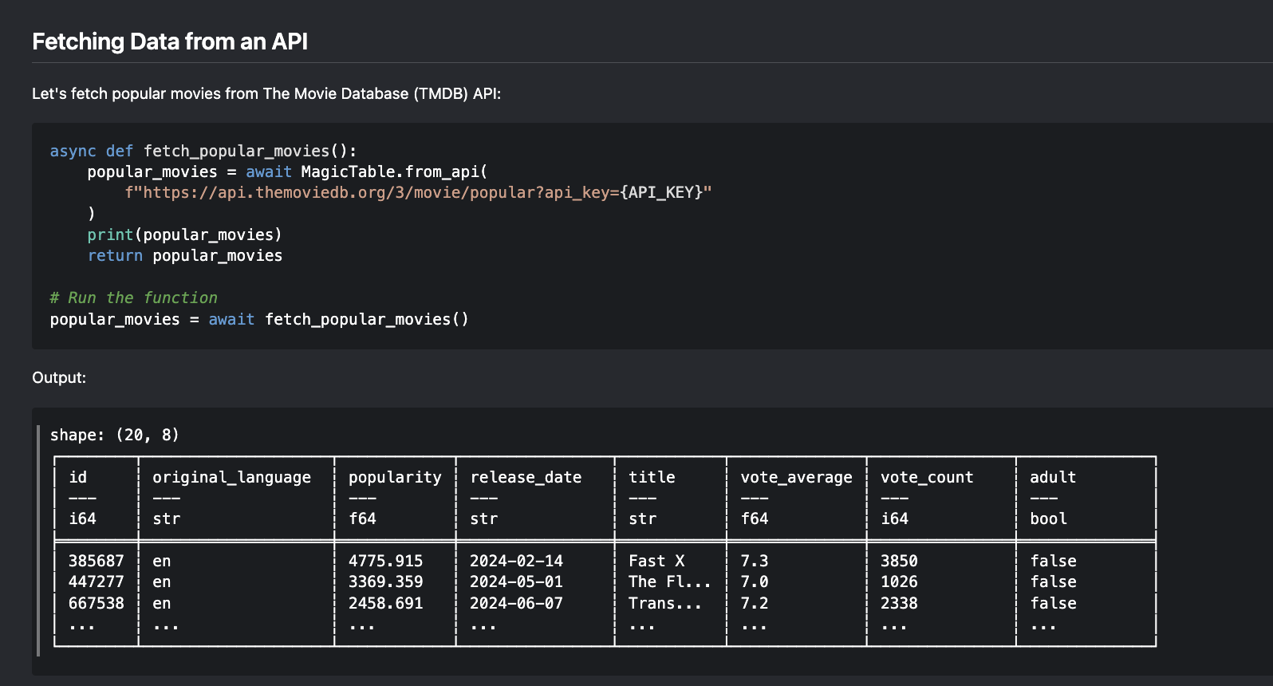The width and height of the screenshot is (1273, 686).
Task: Click the release date '2024-02-14'
Action: click(517, 561)
